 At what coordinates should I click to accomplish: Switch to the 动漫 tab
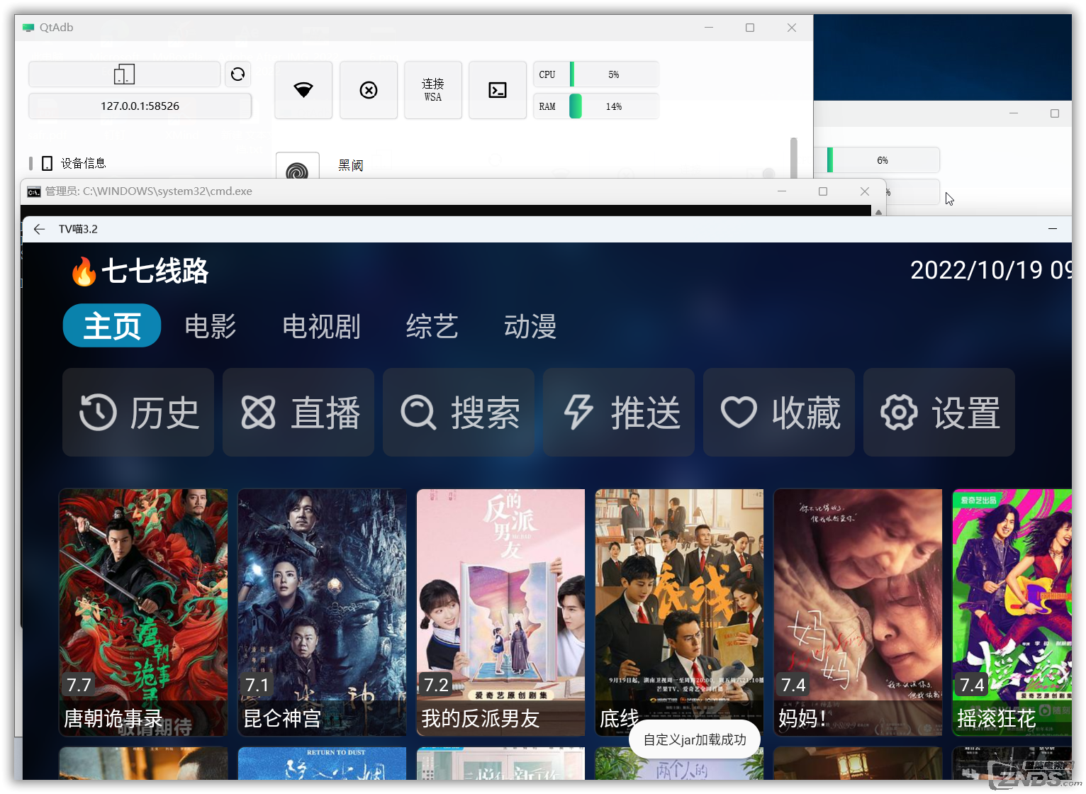(530, 326)
